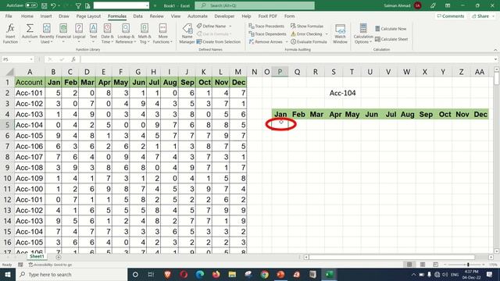Switch to Page Layout view in status bar
Screen dimensions: 500x281
pos(423,265)
